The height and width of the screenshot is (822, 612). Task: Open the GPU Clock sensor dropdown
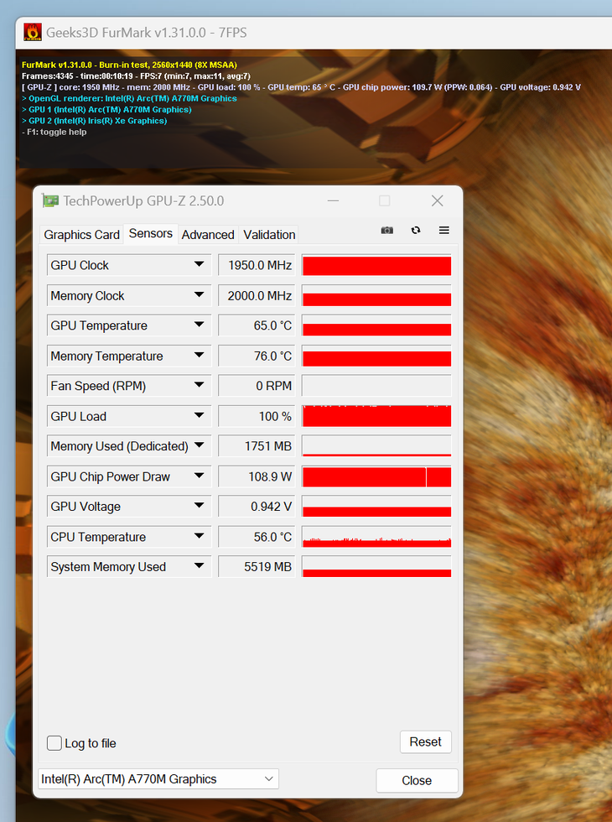[x=200, y=264]
